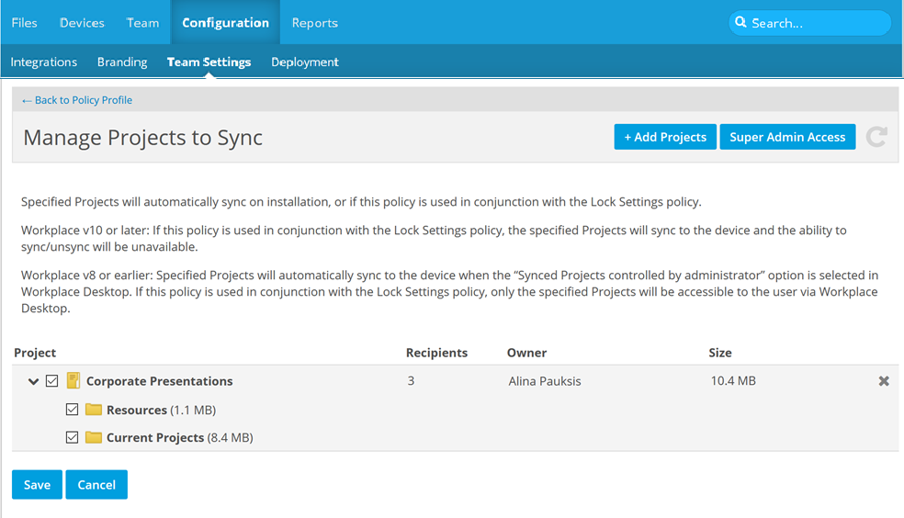The image size is (904, 518).
Task: Click Super Admin Access button
Action: click(x=787, y=137)
